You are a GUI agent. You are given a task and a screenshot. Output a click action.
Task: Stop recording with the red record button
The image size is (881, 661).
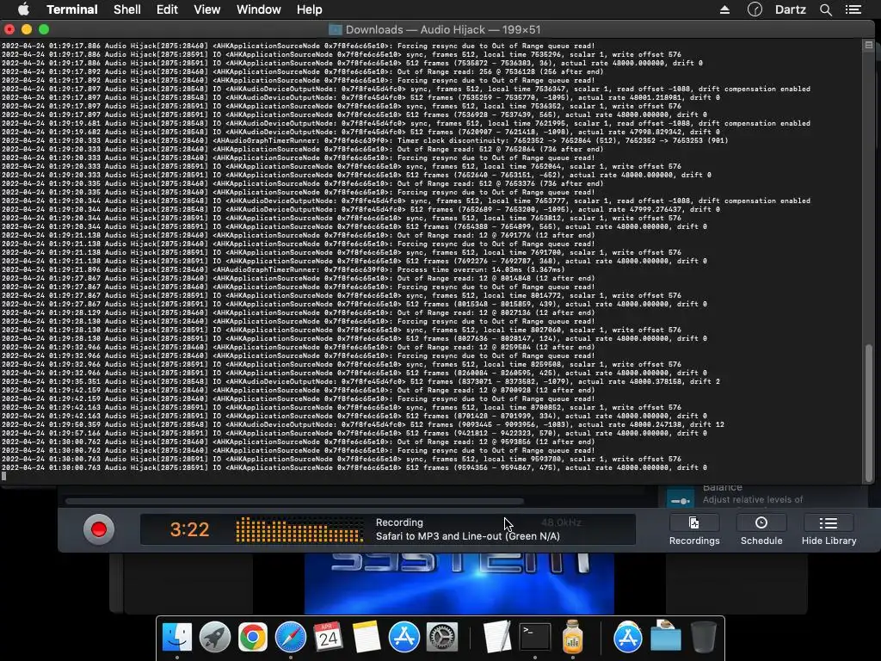[x=99, y=529]
